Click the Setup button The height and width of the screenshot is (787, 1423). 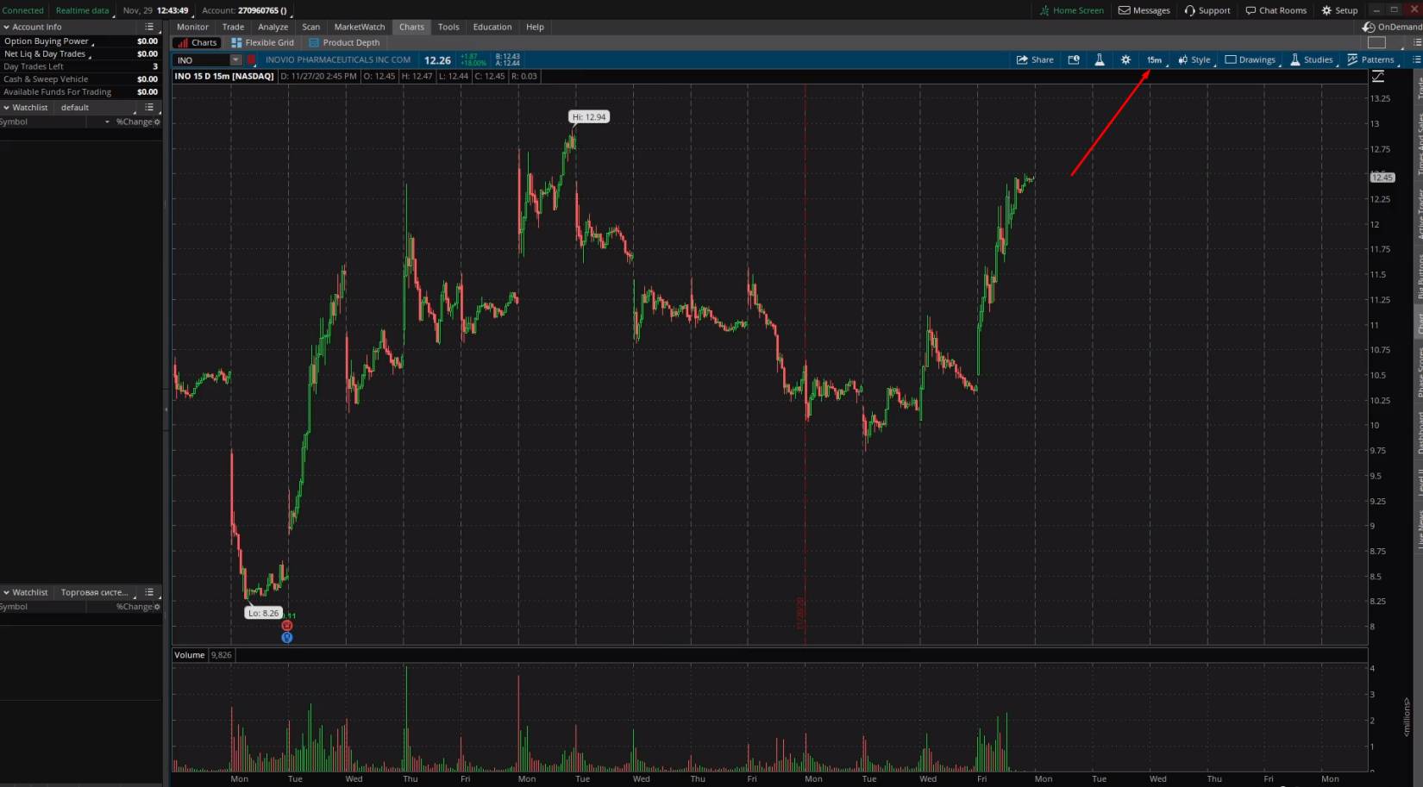coord(1339,10)
